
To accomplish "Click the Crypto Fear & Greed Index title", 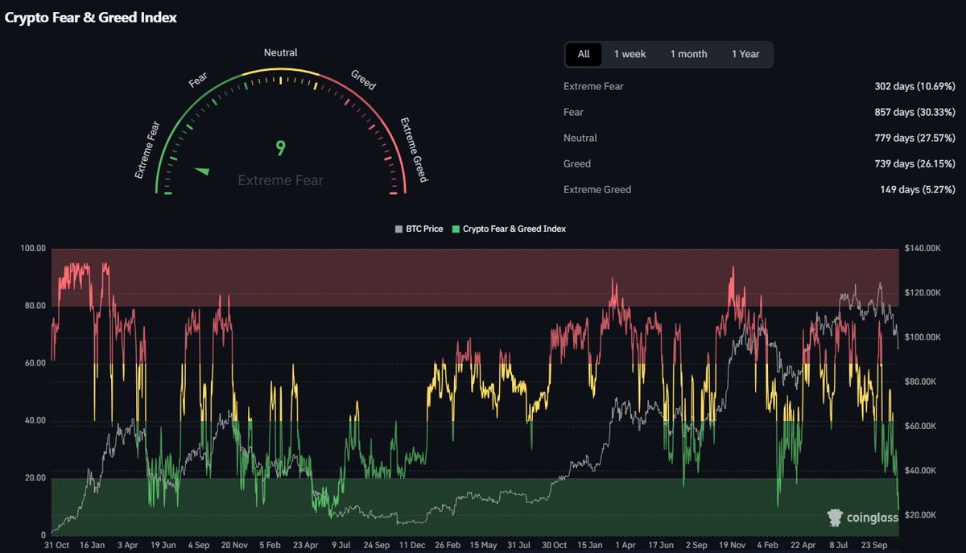I will tap(91, 16).
